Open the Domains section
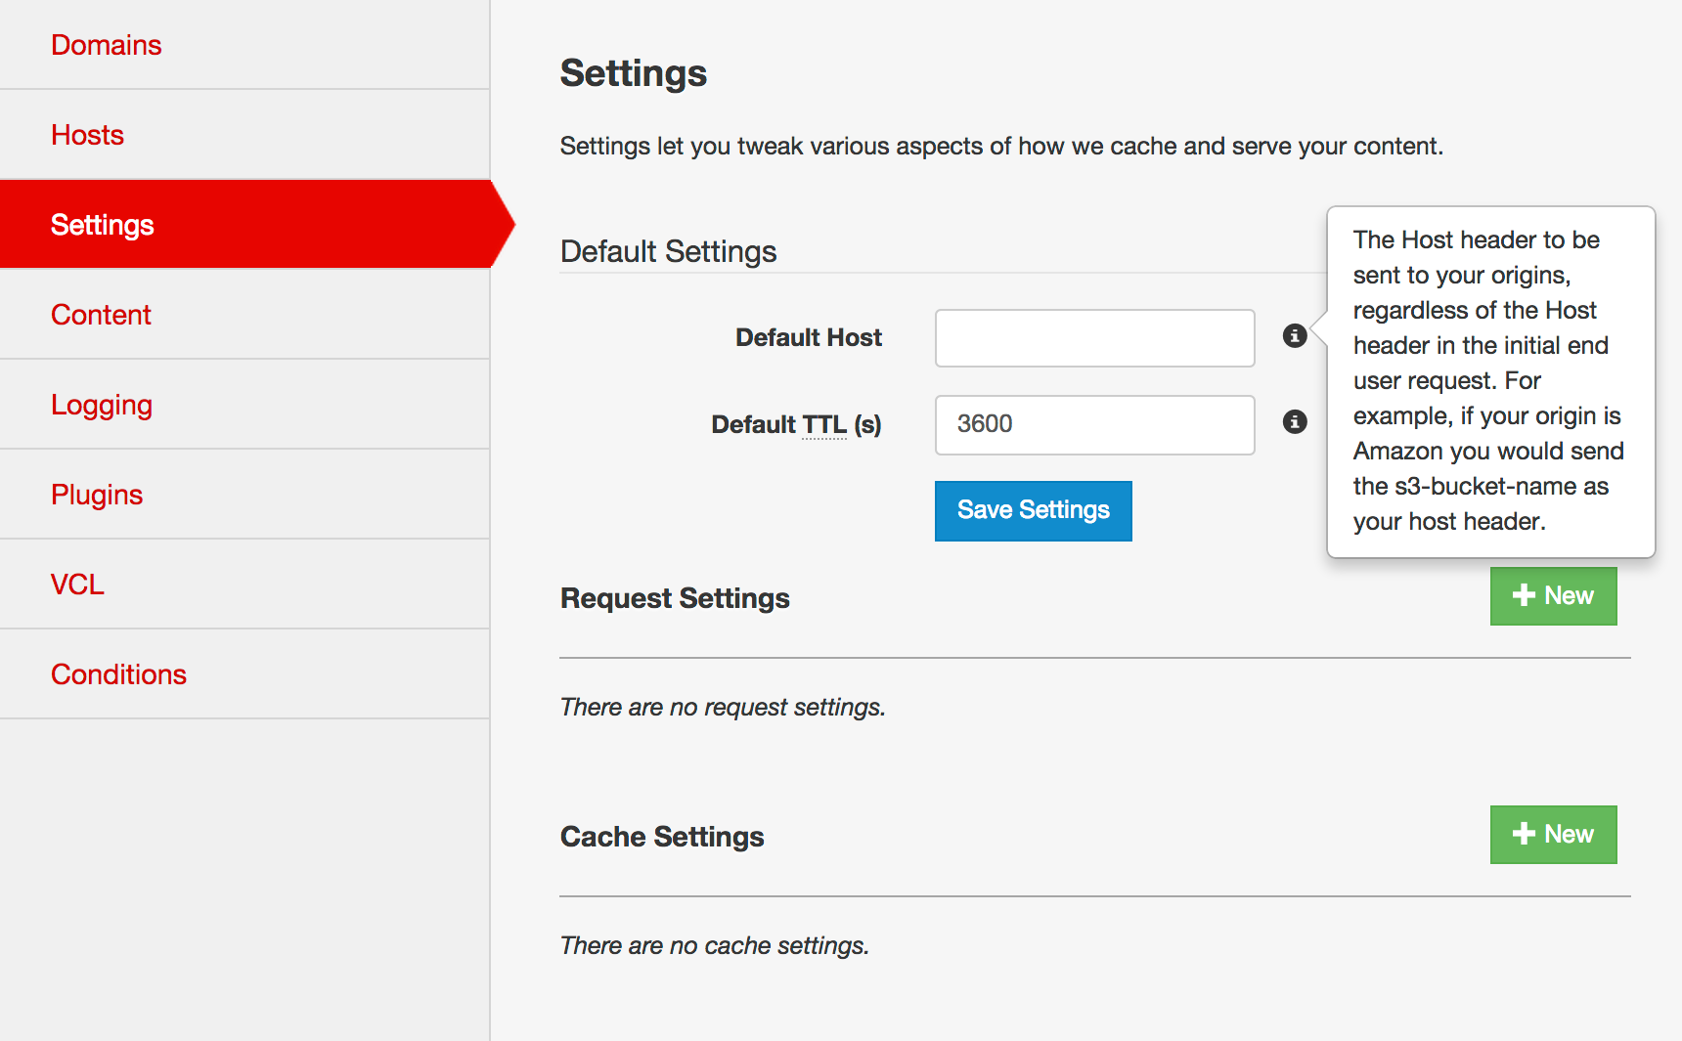 tap(106, 44)
